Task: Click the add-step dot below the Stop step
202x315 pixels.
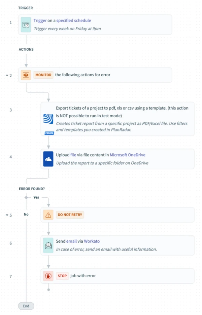Action: click(48, 290)
